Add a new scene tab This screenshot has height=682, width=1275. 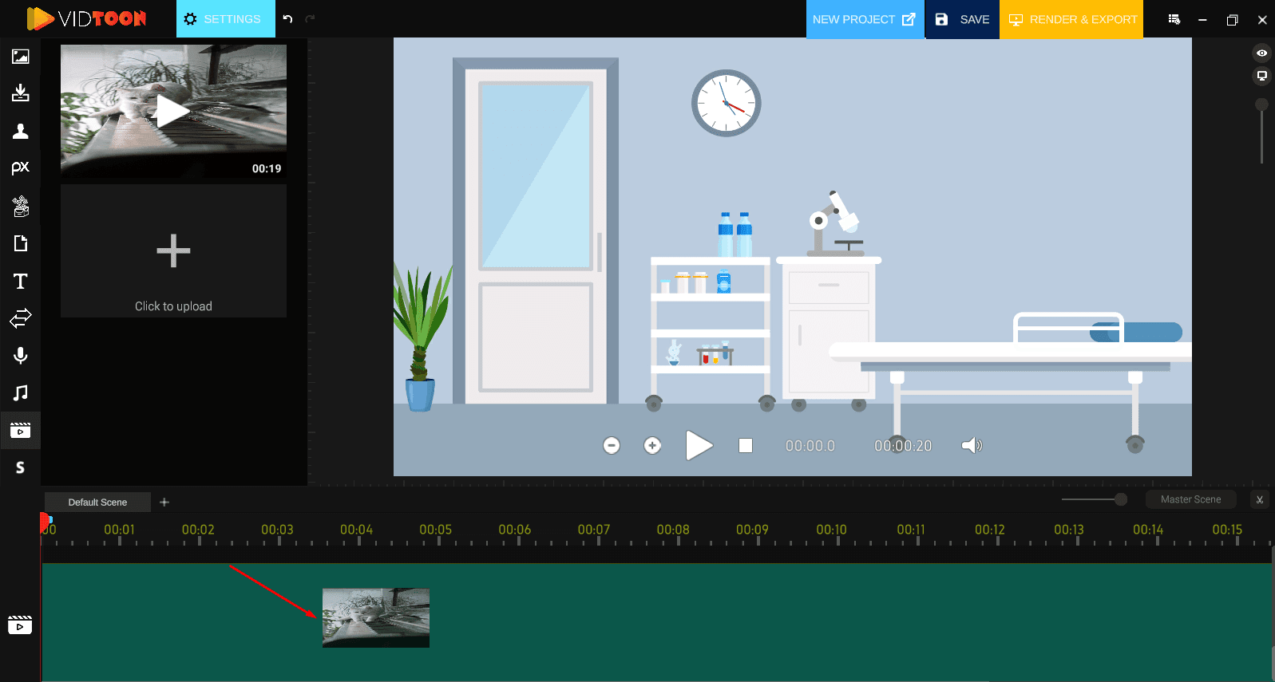164,502
